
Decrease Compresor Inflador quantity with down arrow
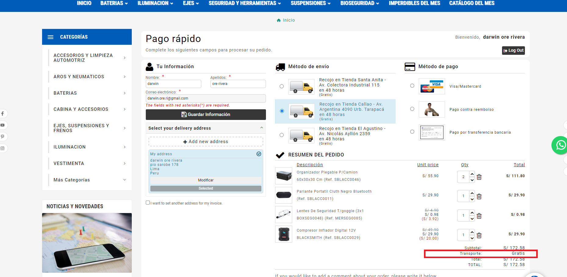pos(472,238)
